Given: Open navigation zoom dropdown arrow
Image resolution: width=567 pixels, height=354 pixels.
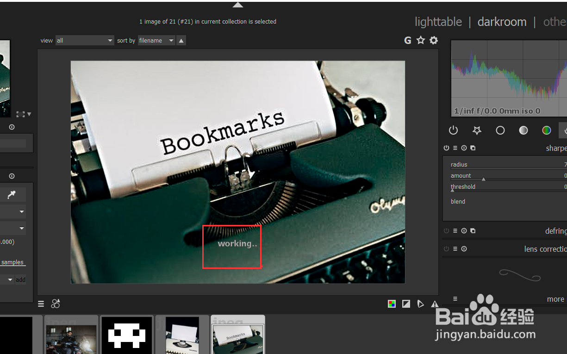Looking at the screenshot, I should [x=29, y=114].
